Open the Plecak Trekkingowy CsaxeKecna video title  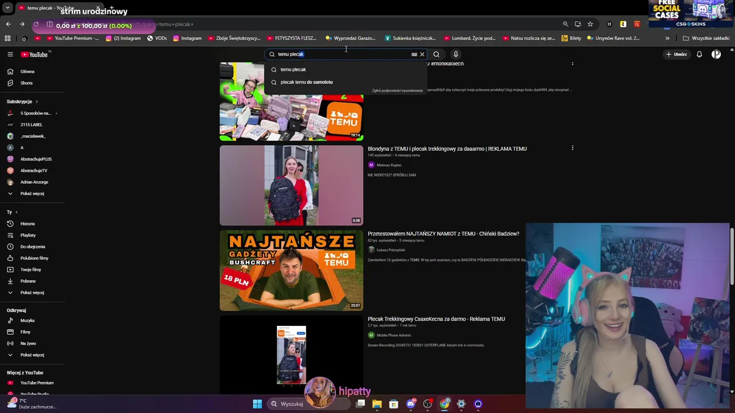pyautogui.click(x=436, y=319)
